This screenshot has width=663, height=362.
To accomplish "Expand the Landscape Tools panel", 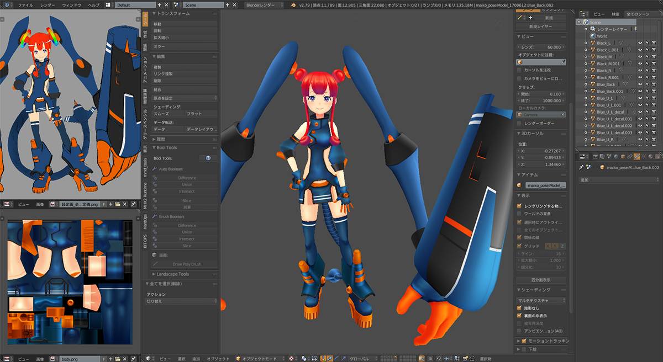I will tap(172, 274).
